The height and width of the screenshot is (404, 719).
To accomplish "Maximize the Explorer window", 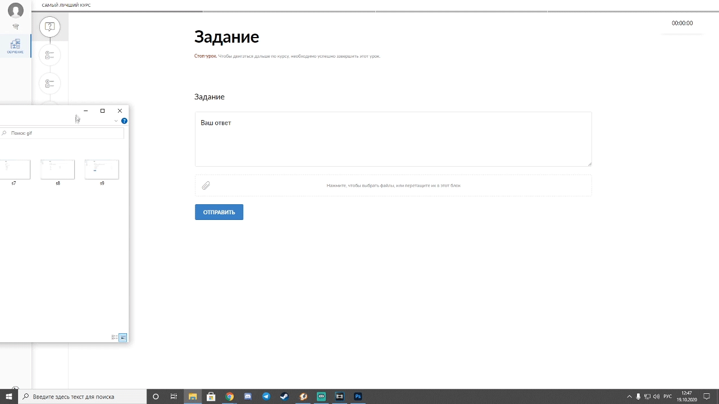I will (x=102, y=111).
